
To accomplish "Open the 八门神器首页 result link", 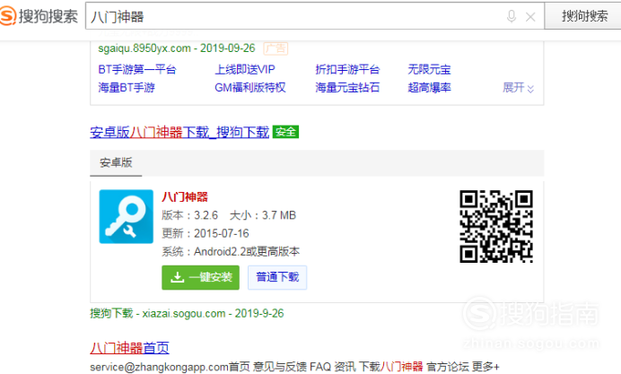I will (x=129, y=348).
